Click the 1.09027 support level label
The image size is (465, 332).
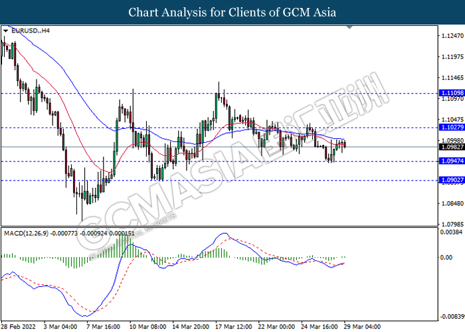pos(452,180)
